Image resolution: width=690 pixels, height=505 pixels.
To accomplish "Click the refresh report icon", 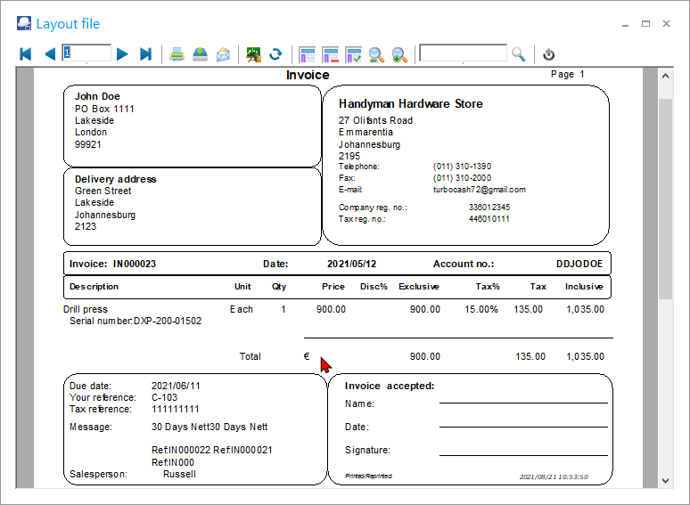I will (275, 54).
